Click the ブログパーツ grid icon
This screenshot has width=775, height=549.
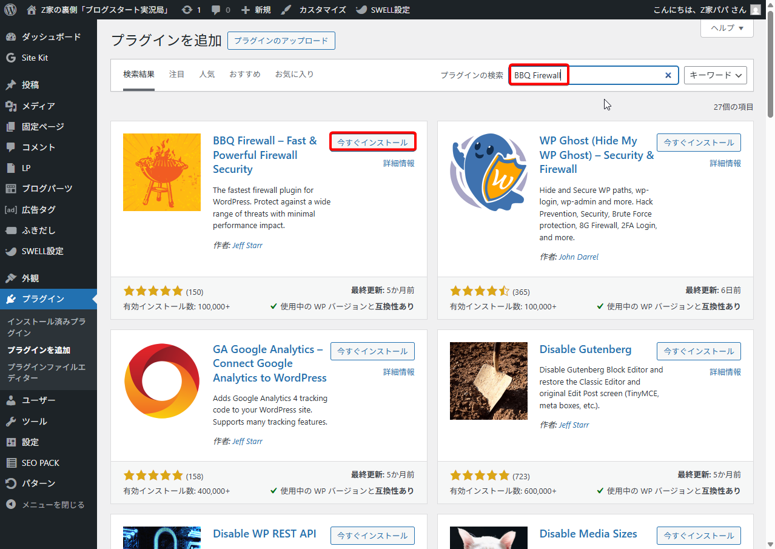11,189
